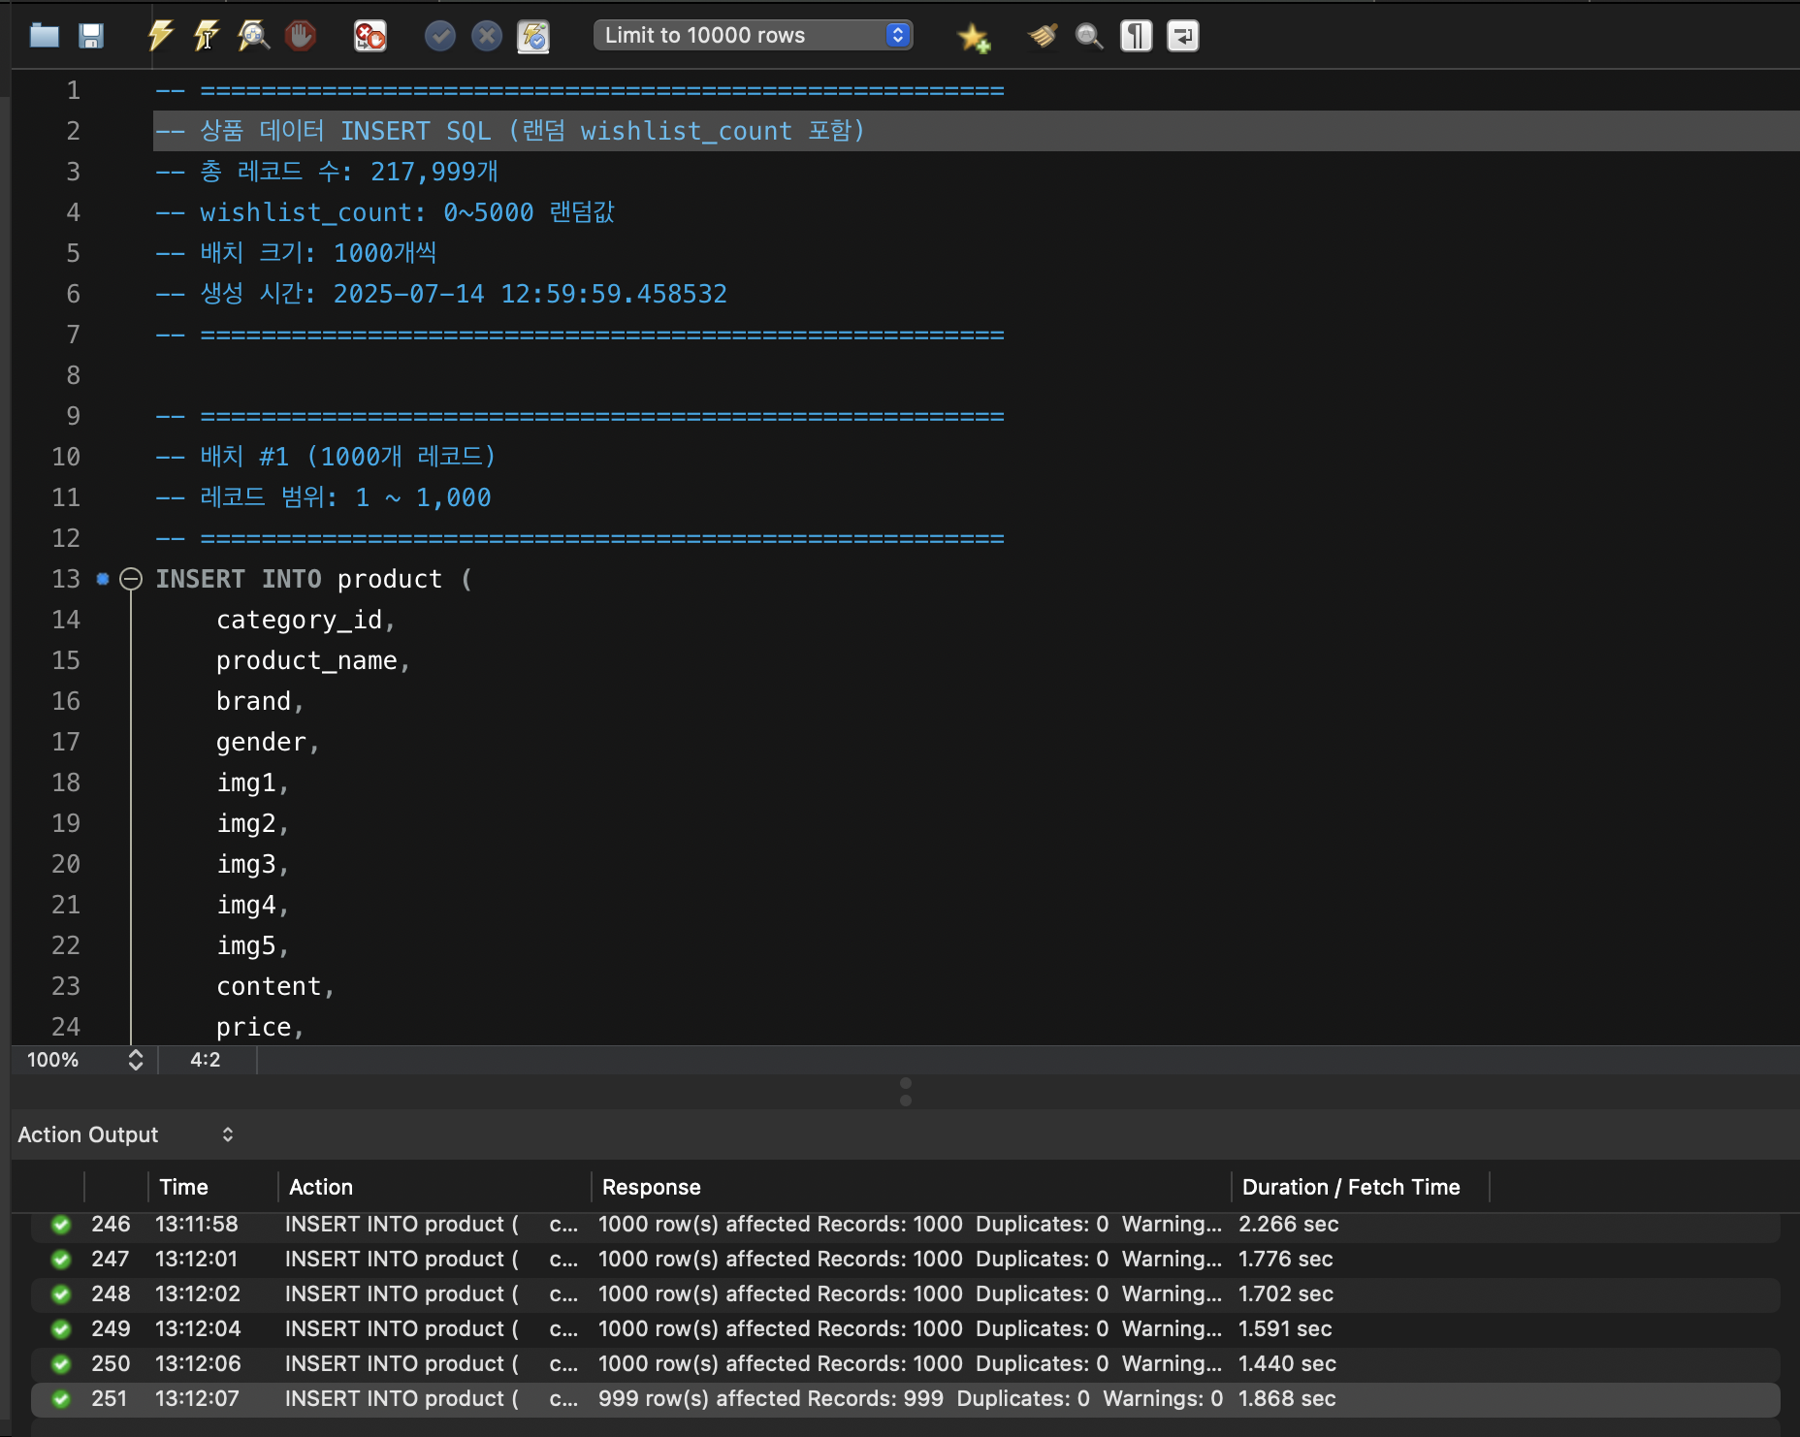Execute the whole script with lightning bolt

pos(160,36)
